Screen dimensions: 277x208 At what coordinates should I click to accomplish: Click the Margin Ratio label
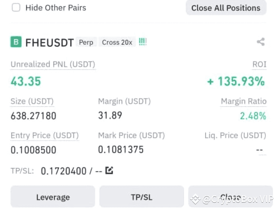(244, 101)
